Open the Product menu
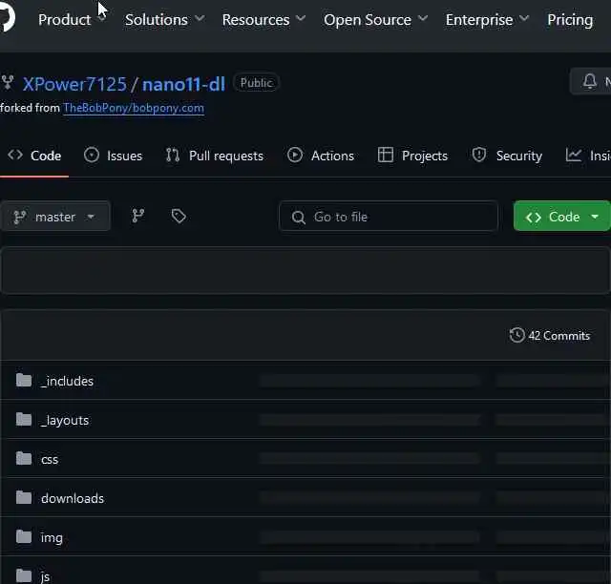Screen dimensions: 611x584 (72, 19)
